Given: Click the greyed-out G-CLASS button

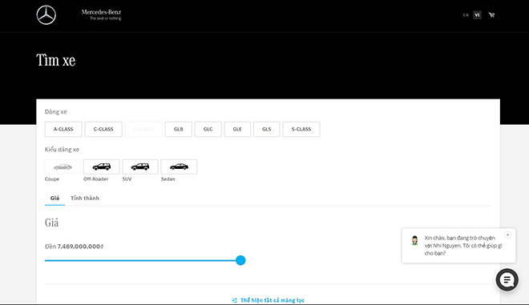Looking at the screenshot, I should [x=143, y=129].
